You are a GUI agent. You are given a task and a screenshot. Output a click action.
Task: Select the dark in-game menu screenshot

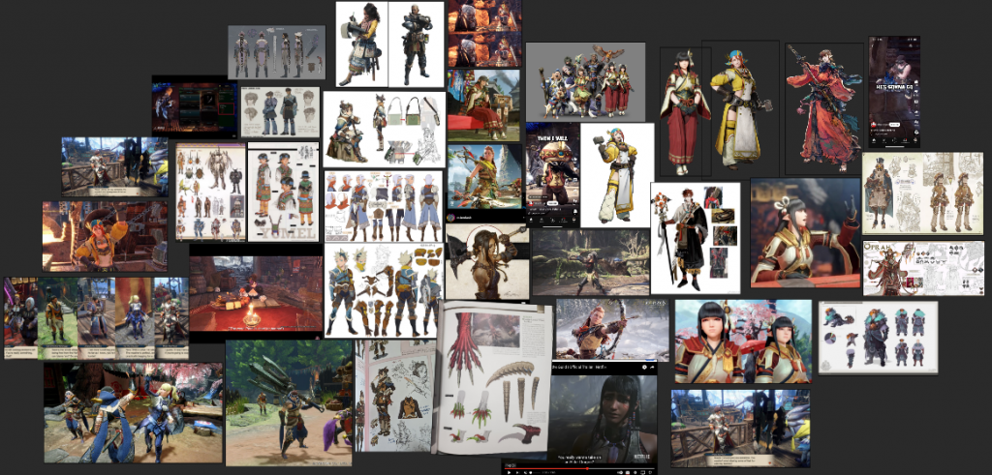[x=194, y=106]
